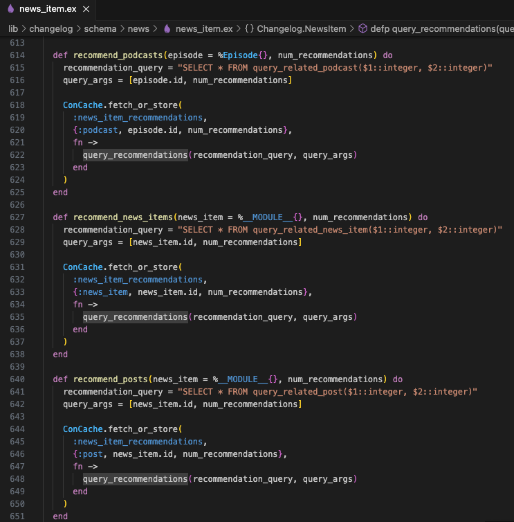
Task: Open Changelog.NewsItem module breadcrumb
Action: [x=302, y=29]
